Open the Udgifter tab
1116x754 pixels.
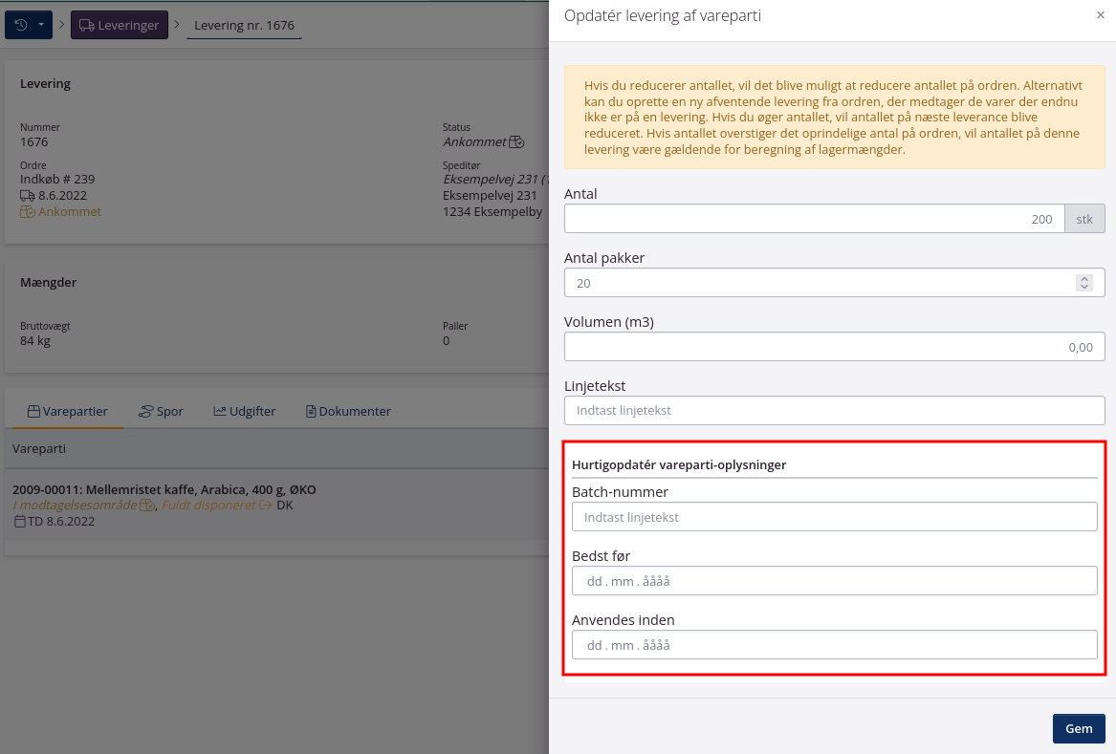(244, 411)
